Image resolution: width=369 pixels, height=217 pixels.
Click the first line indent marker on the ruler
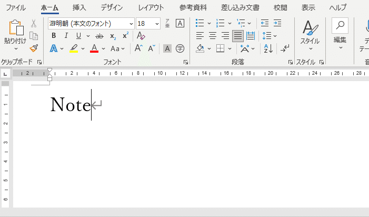[x=49, y=70]
